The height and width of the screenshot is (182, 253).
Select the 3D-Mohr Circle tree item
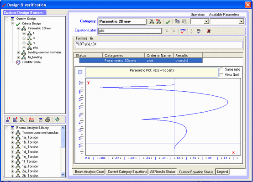(x=31, y=62)
